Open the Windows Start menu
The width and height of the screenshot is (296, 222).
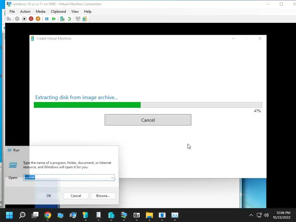[9, 215]
